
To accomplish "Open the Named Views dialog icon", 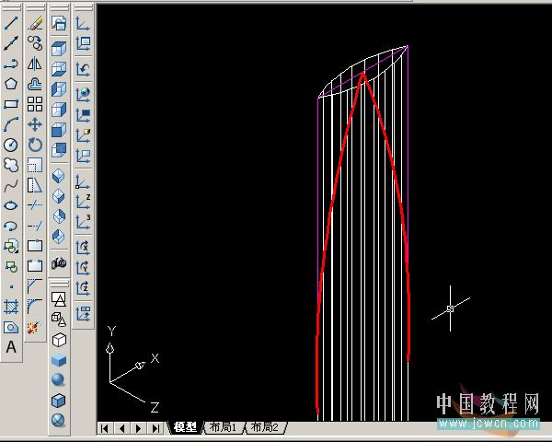I will click(59, 24).
